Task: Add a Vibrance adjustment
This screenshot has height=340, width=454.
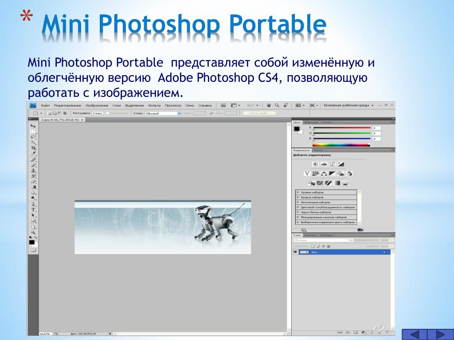Action: tap(307, 174)
